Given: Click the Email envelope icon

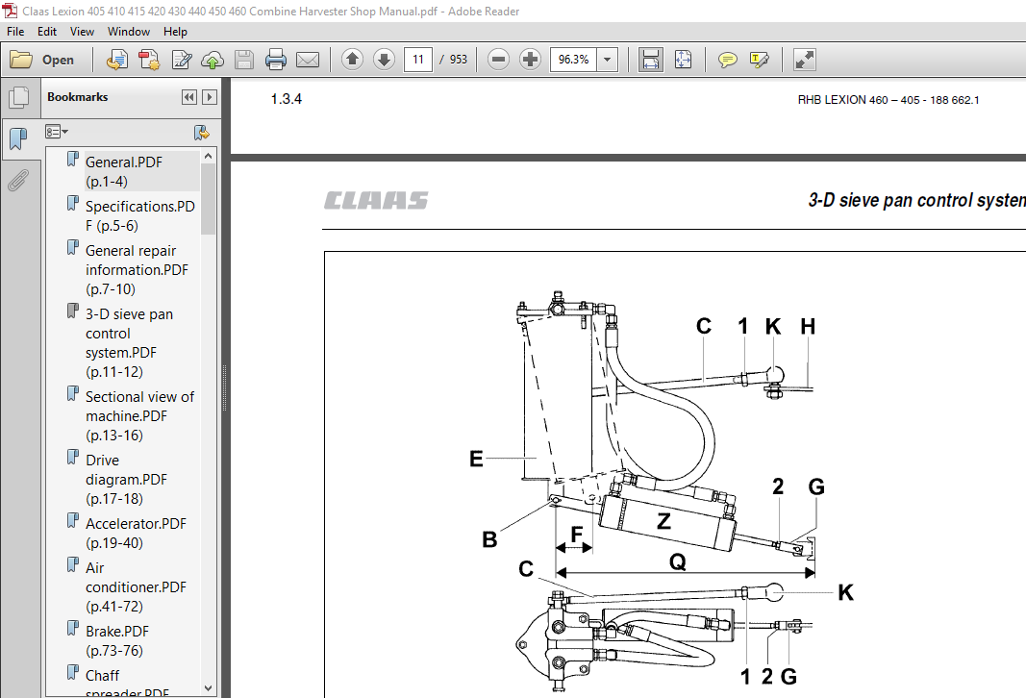Looking at the screenshot, I should click(308, 60).
